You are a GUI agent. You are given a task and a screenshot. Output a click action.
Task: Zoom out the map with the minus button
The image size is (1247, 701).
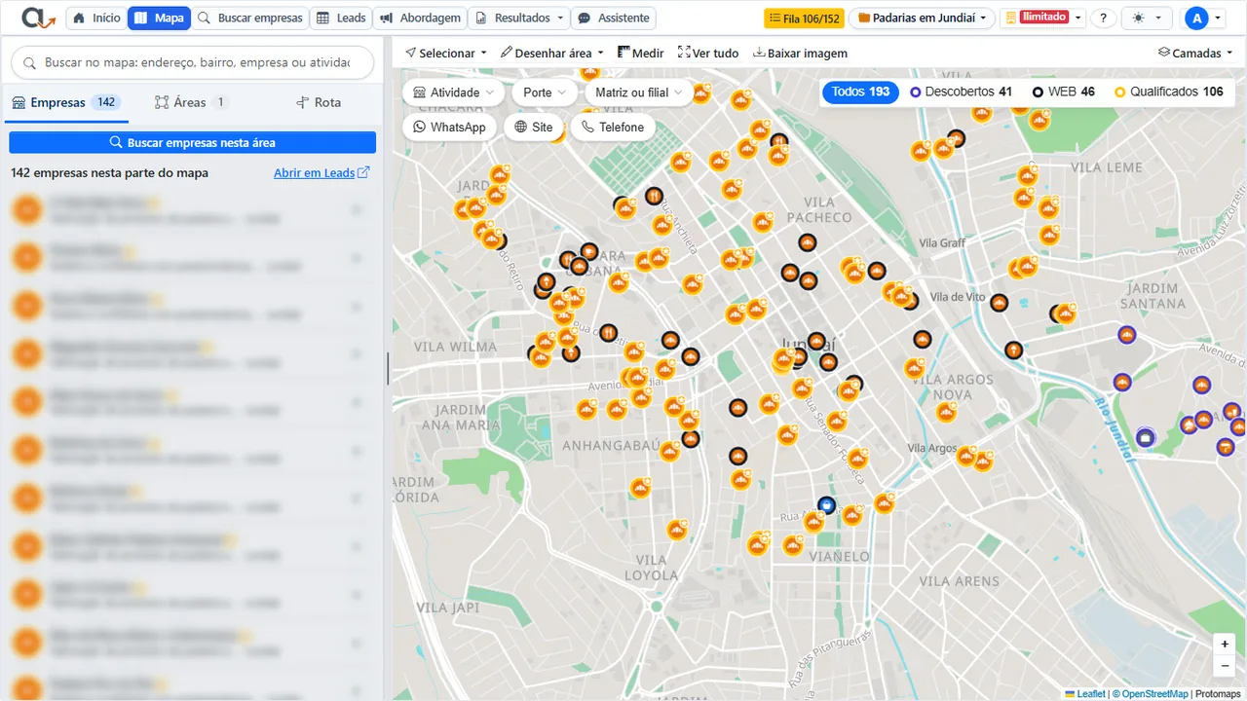click(x=1226, y=666)
